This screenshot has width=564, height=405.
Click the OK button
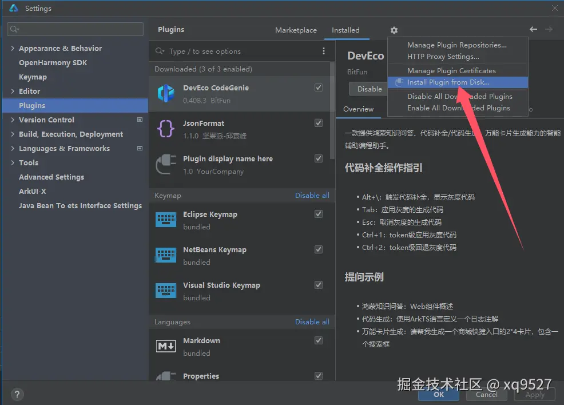(x=439, y=395)
